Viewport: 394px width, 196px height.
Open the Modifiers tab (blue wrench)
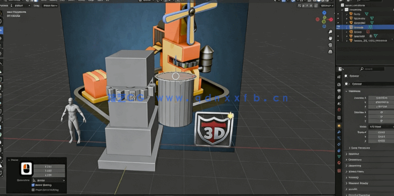[x=339, y=132]
